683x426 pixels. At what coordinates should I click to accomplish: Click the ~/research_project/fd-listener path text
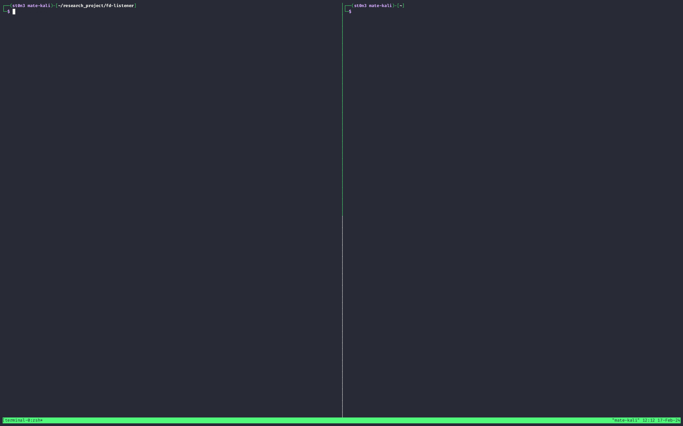tap(96, 6)
